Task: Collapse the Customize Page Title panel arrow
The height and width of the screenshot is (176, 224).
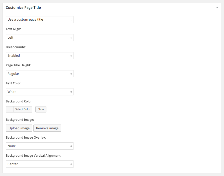Action: pyautogui.click(x=217, y=8)
